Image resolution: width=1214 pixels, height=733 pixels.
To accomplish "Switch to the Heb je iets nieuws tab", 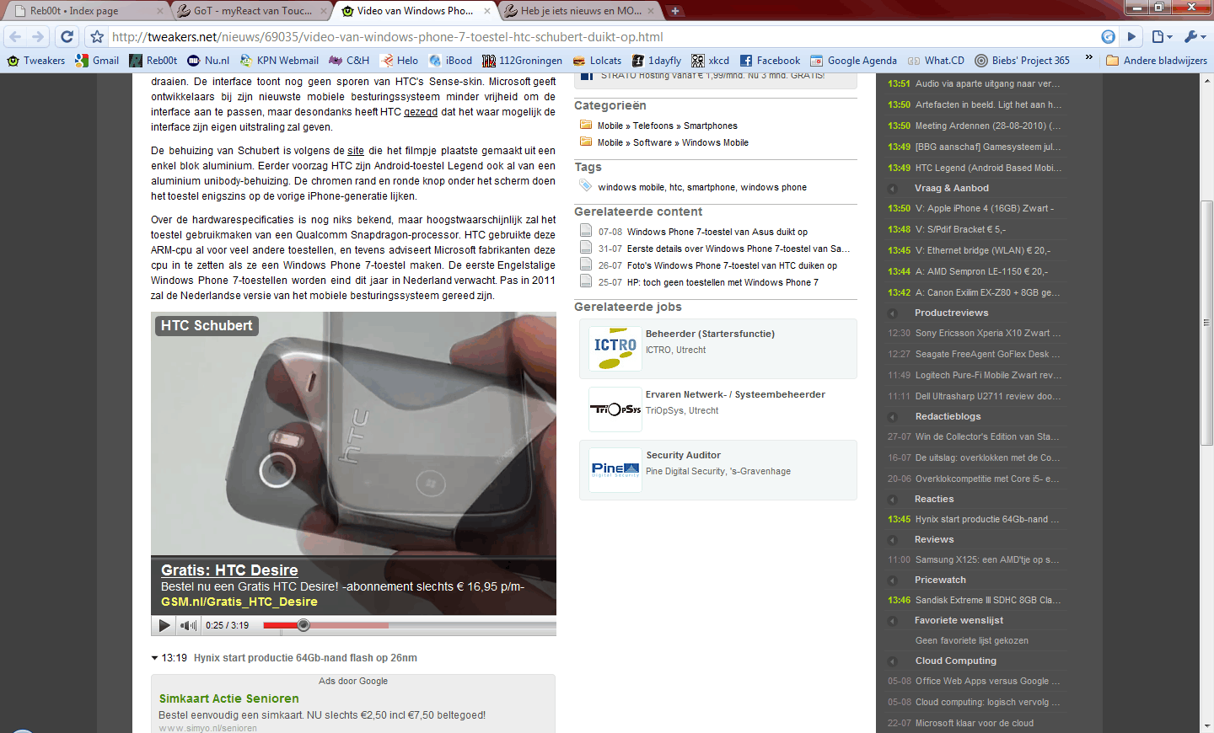I will [579, 11].
